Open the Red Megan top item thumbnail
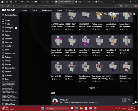The width and height of the screenshot is (138, 111). point(99,67)
